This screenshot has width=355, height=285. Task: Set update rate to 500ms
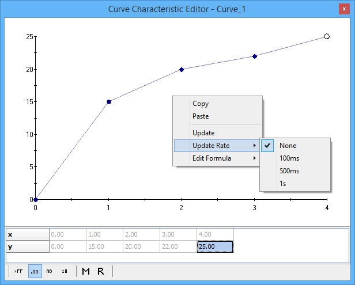[289, 171]
